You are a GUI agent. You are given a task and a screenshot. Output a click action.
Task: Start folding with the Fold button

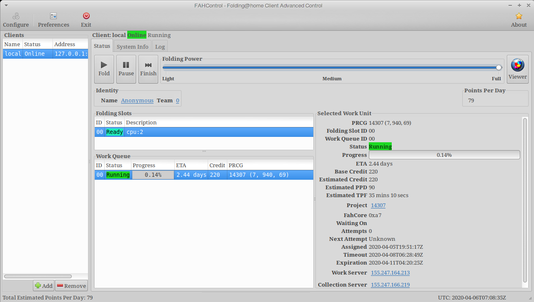click(104, 69)
